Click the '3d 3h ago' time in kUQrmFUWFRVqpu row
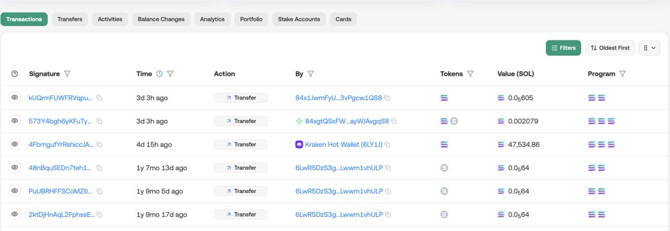This screenshot has width=670, height=231. click(152, 98)
